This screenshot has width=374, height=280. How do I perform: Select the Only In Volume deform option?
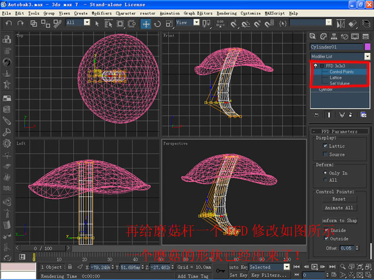coord(325,172)
